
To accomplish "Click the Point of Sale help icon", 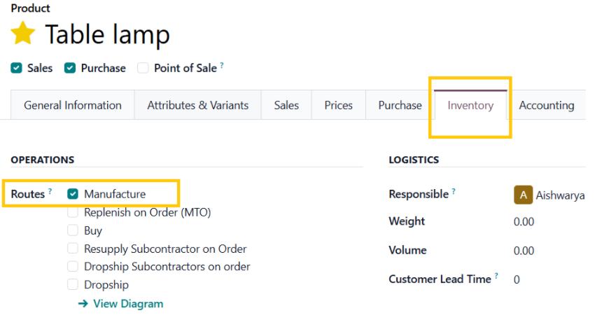I will [x=222, y=66].
